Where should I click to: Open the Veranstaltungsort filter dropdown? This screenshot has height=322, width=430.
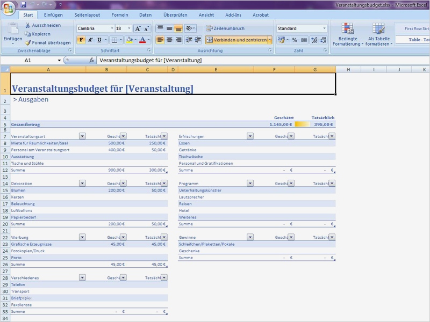pos(82,136)
